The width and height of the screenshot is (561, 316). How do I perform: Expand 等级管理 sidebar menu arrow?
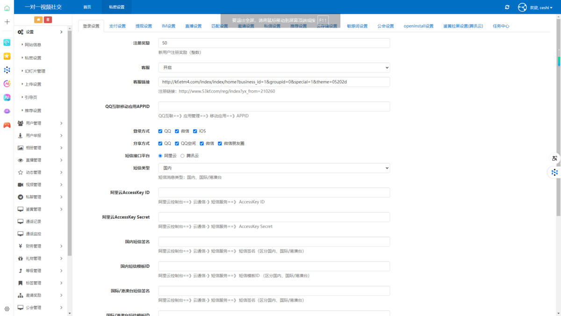click(x=61, y=271)
